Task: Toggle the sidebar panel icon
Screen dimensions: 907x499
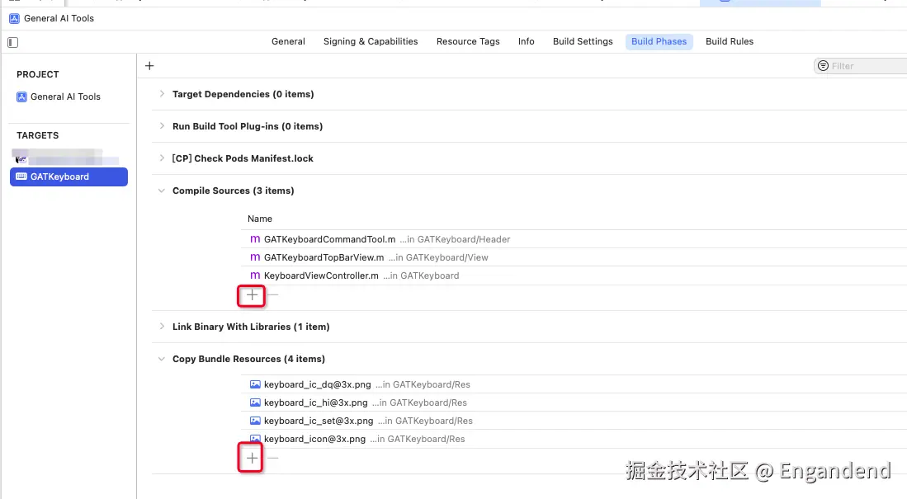Action: click(12, 42)
